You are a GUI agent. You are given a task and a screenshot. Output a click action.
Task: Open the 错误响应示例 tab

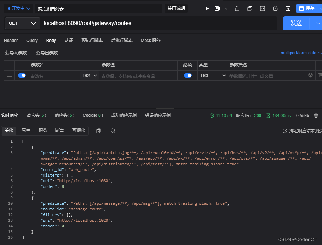(x=158, y=115)
